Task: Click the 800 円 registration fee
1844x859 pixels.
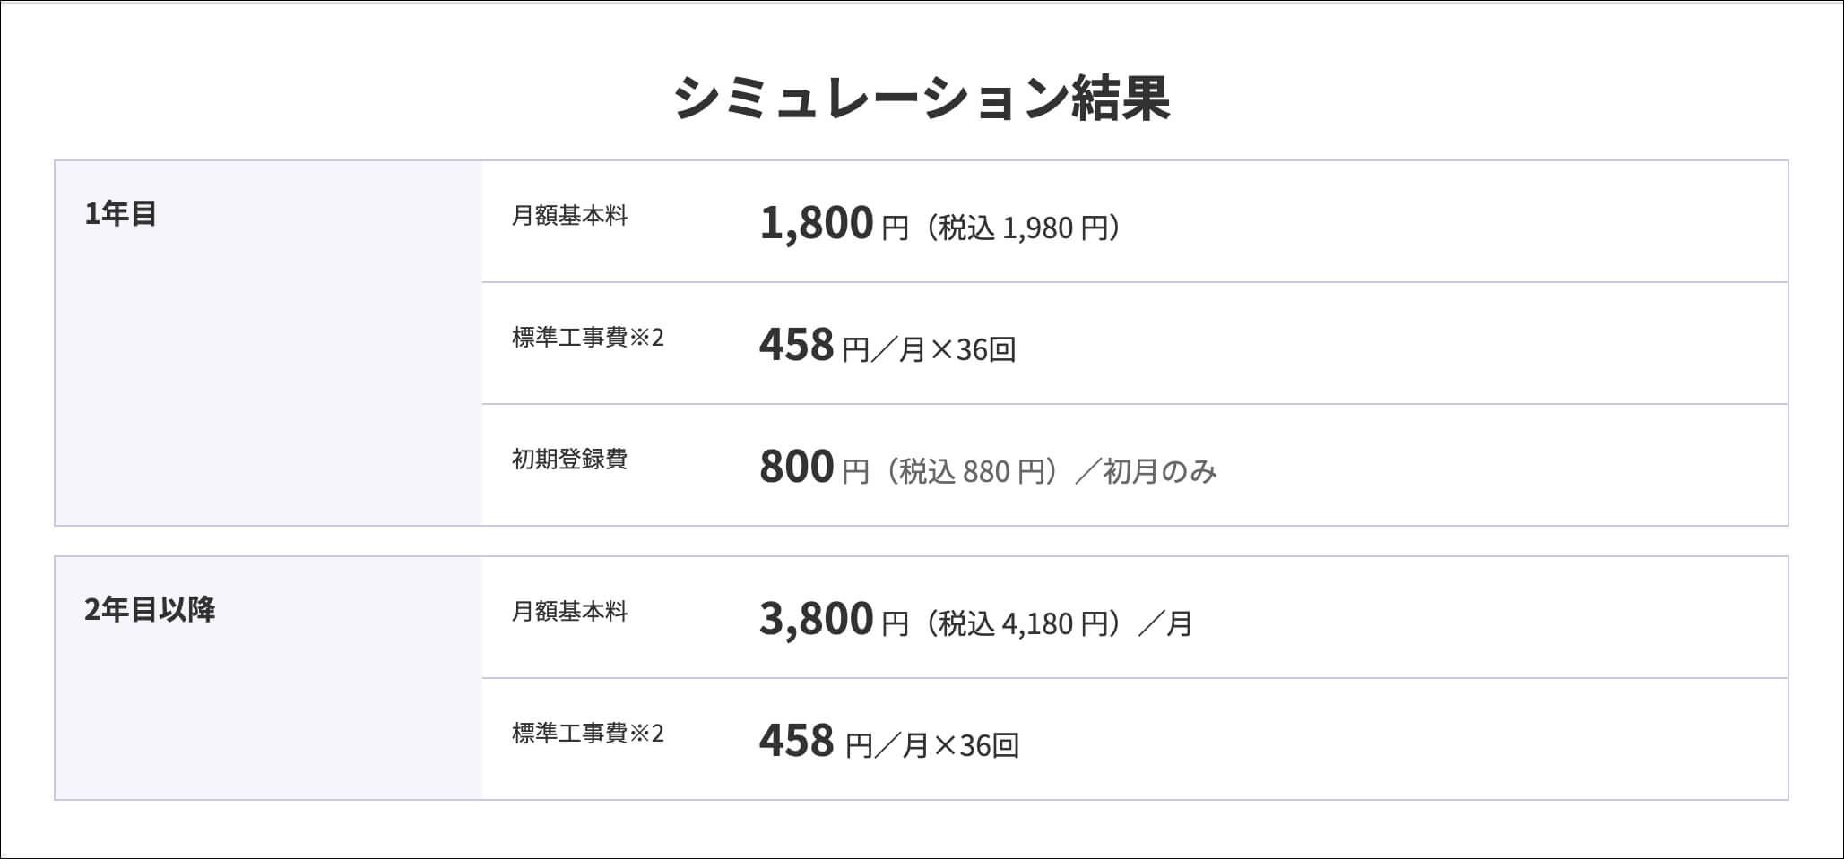Action: tap(814, 467)
